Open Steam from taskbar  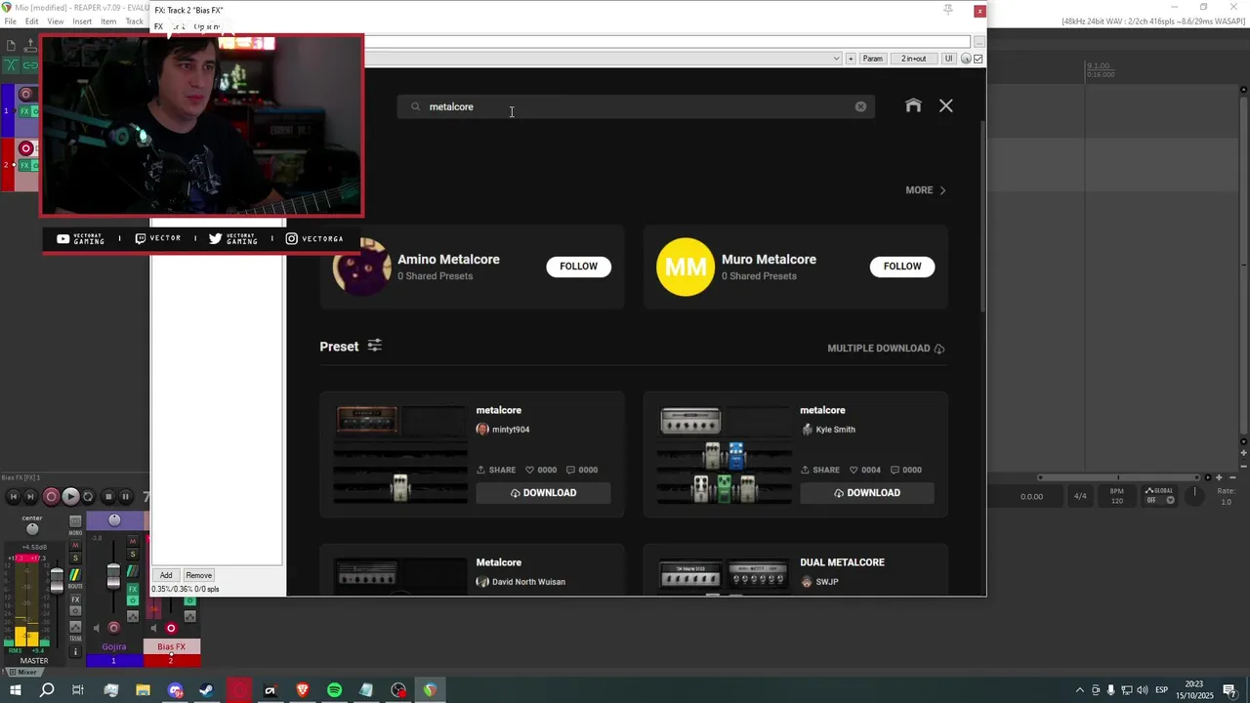pyautogui.click(x=207, y=690)
